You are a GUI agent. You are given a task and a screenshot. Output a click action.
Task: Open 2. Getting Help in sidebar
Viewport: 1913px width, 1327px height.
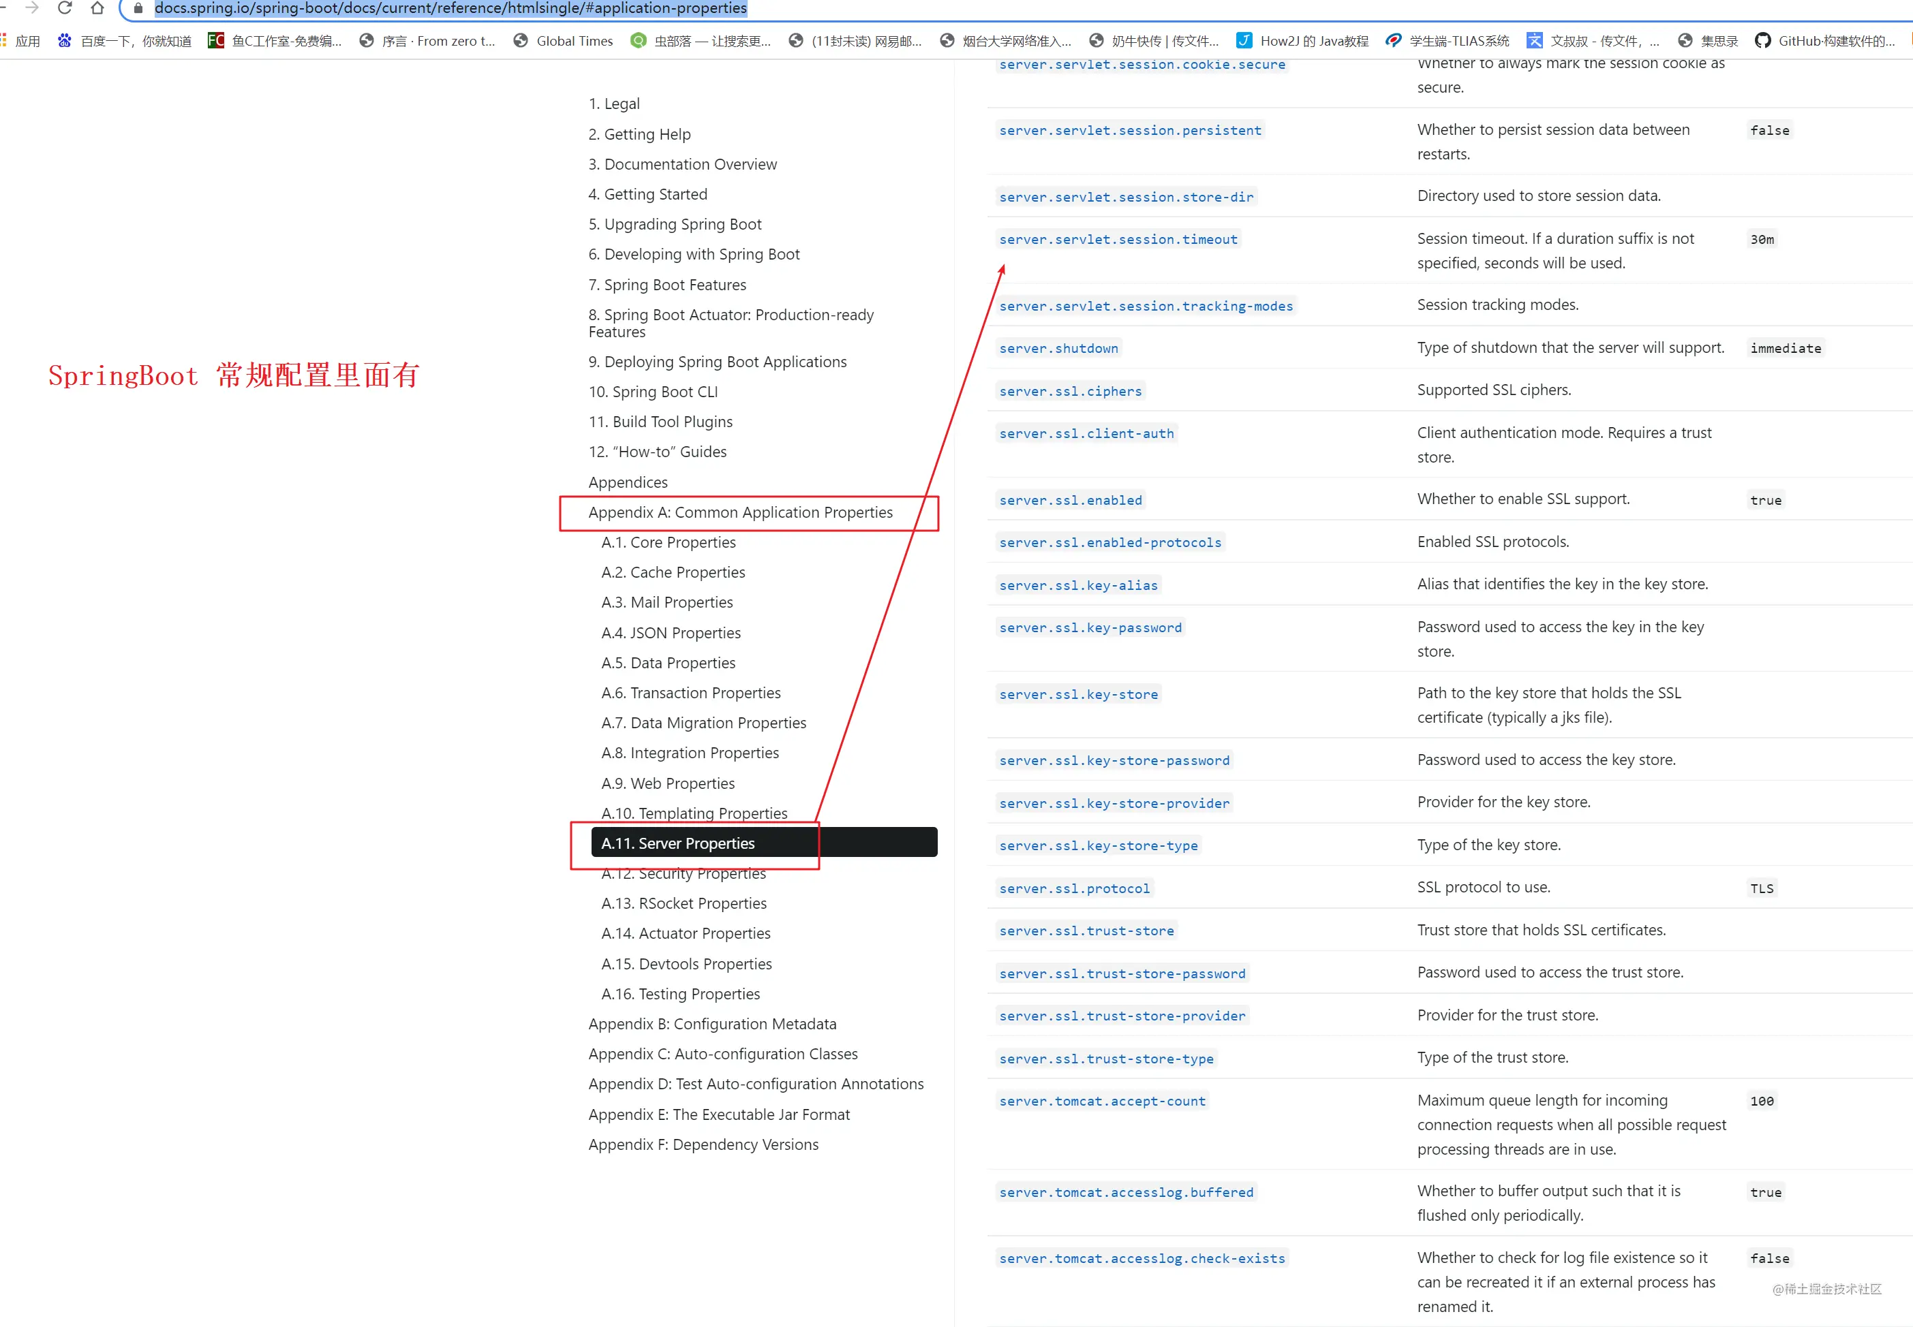point(640,134)
